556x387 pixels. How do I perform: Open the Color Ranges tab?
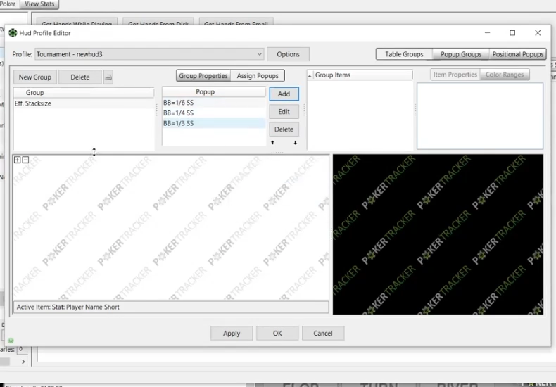504,75
